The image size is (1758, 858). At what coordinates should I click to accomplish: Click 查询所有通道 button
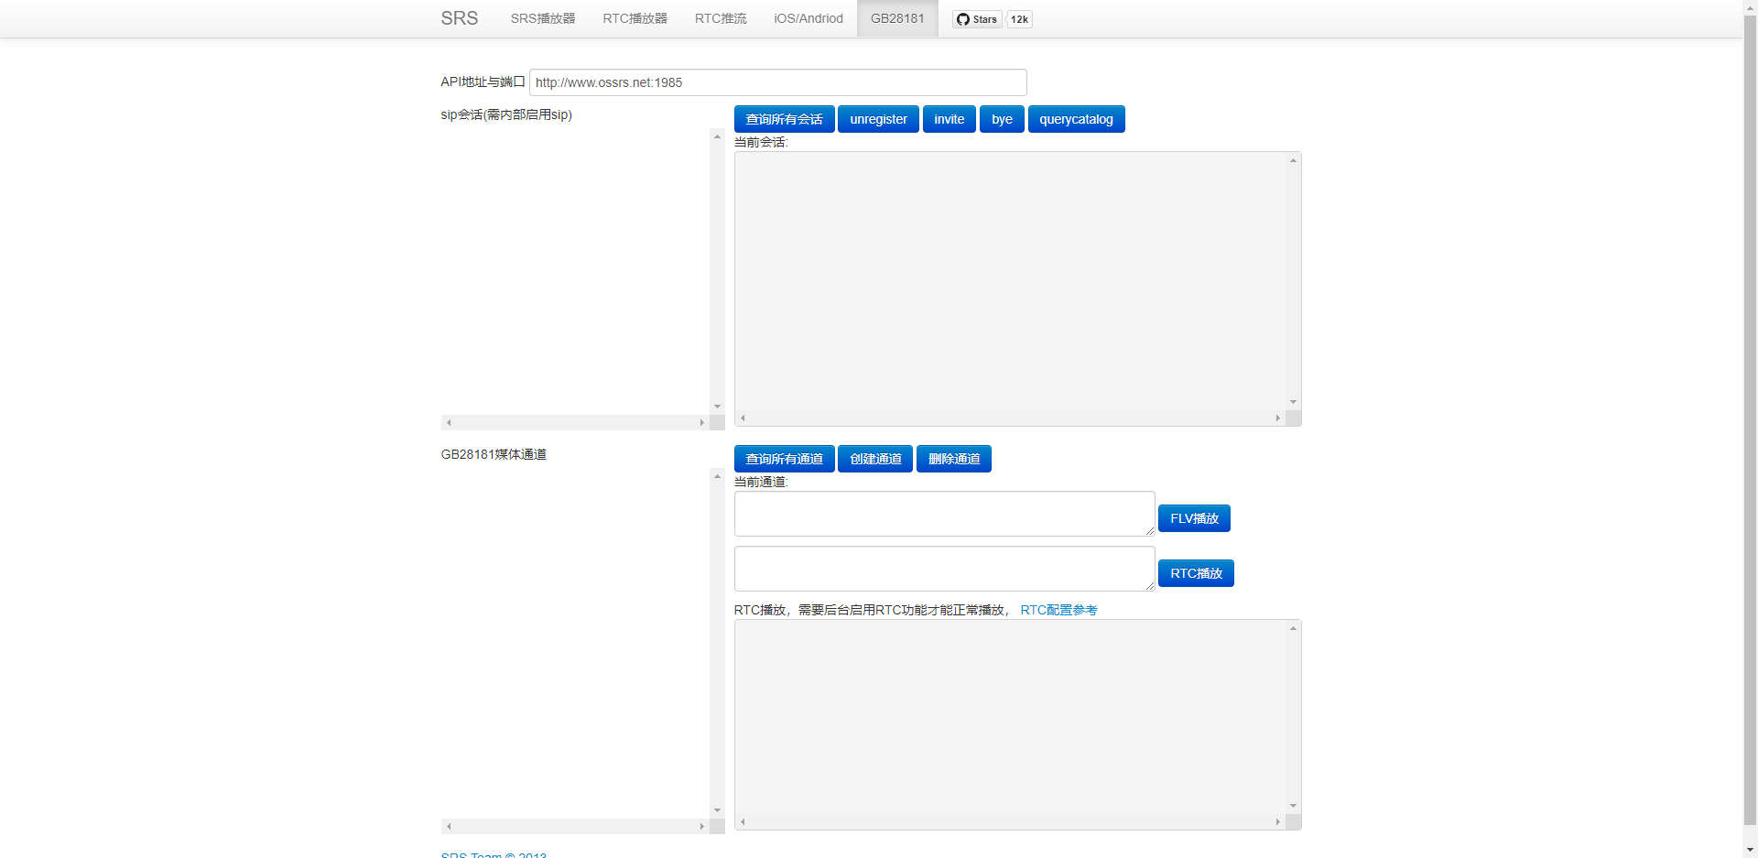784,459
